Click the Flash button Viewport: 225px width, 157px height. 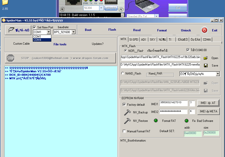[112, 30]
